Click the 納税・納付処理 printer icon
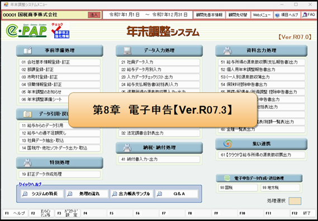The width and height of the screenshot is (318, 221). pos(127,148)
